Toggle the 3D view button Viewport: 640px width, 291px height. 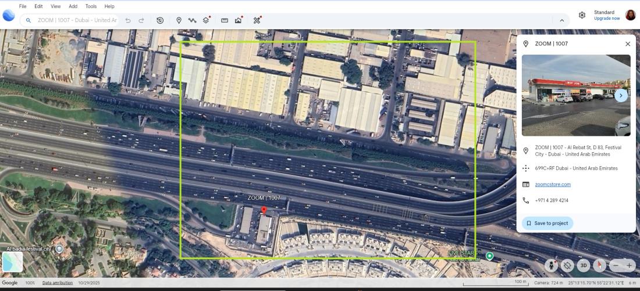click(584, 265)
